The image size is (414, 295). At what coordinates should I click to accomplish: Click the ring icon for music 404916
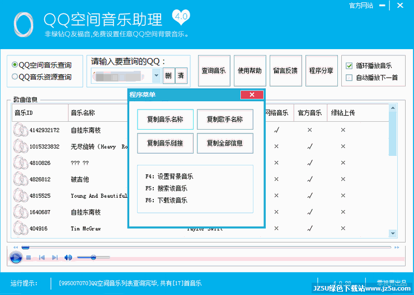click(21, 228)
